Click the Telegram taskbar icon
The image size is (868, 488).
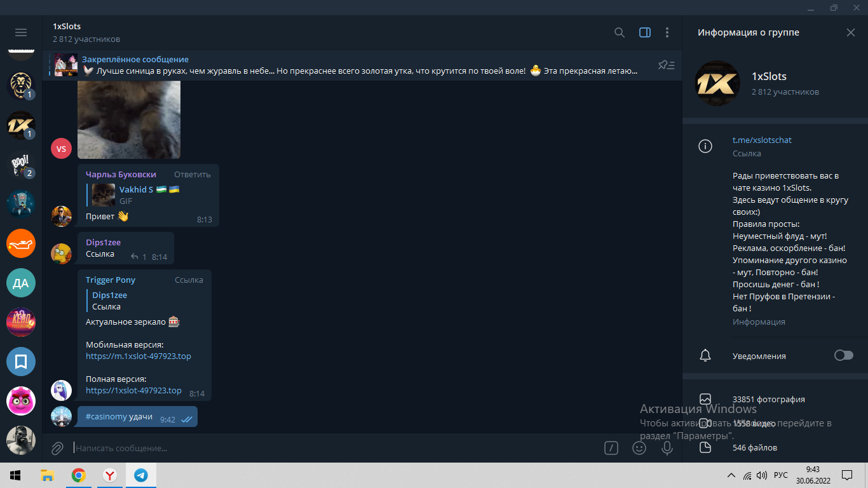pos(140,475)
